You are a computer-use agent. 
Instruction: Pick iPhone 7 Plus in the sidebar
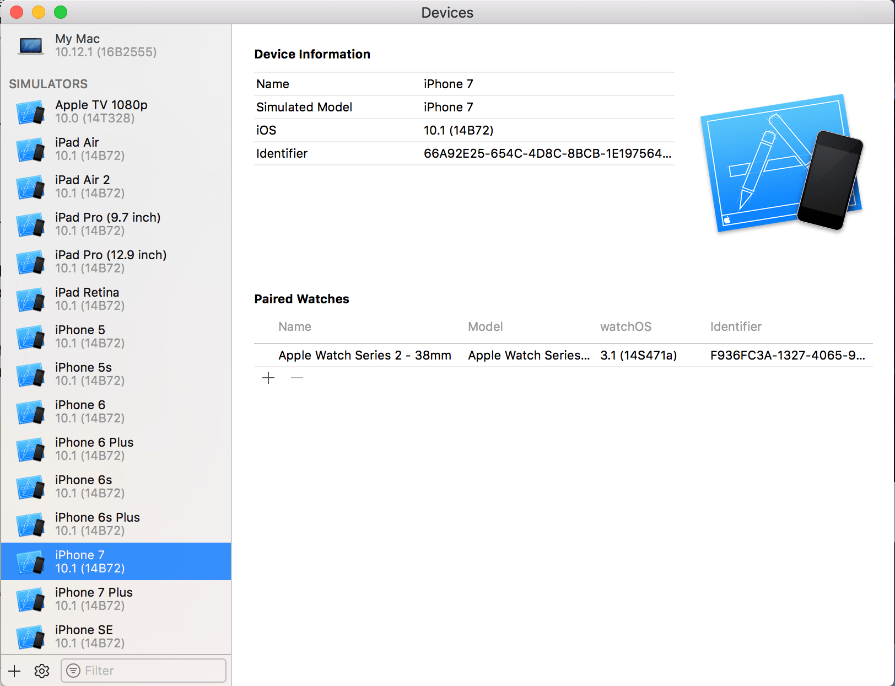pyautogui.click(x=116, y=599)
